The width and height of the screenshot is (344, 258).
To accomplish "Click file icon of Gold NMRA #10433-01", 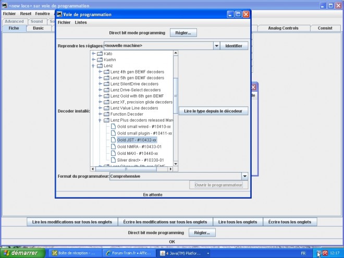I will [113, 146].
